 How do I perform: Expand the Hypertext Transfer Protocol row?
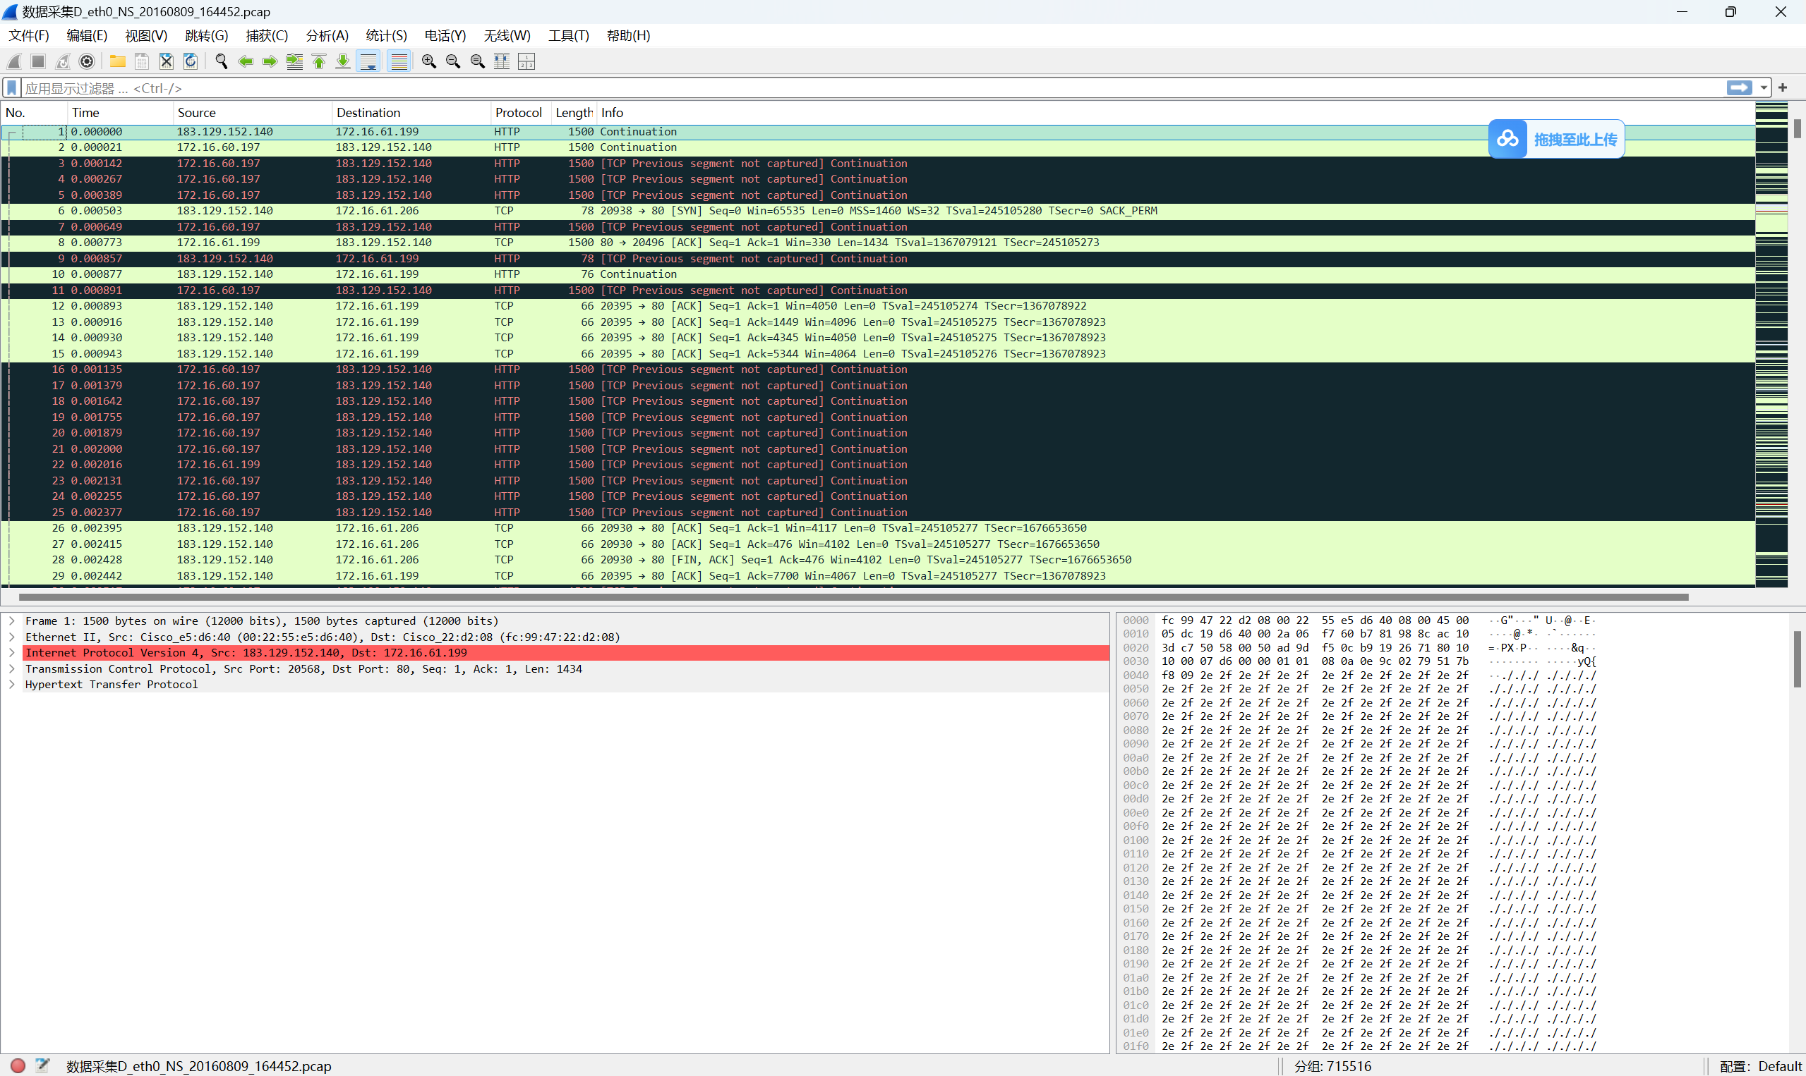coord(11,685)
